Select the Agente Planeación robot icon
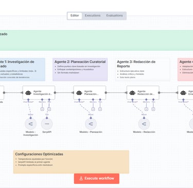The image size is (193, 188). (x=79, y=93)
